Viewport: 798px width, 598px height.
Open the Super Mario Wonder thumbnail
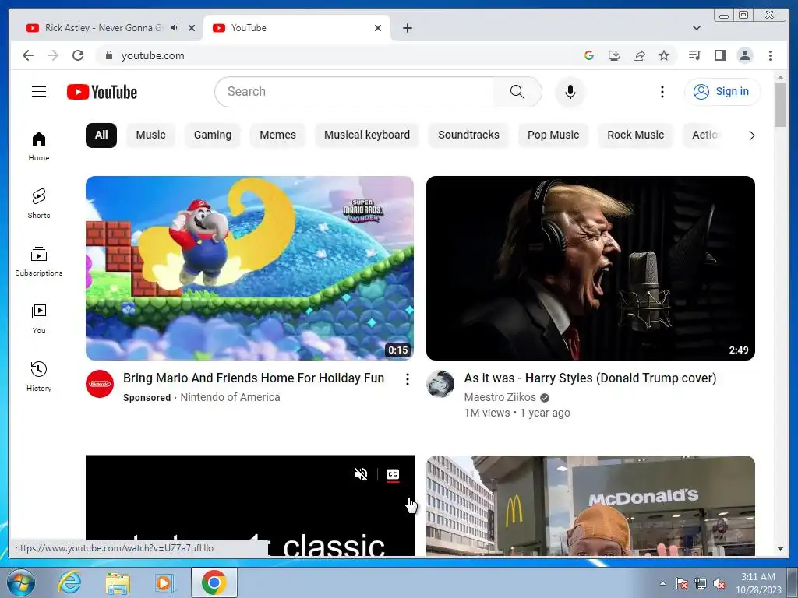click(249, 268)
